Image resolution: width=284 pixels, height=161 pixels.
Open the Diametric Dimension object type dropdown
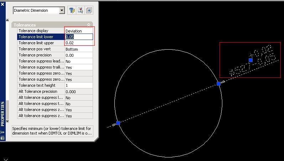tap(62, 10)
